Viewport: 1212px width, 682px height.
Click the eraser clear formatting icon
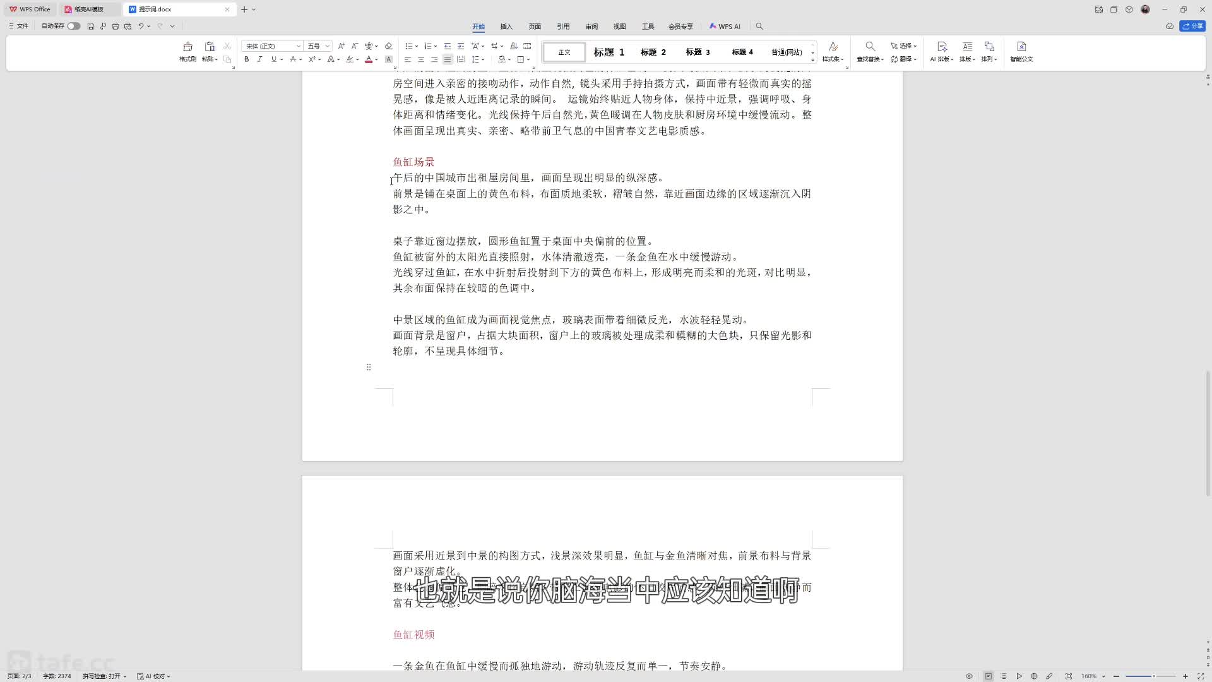click(x=389, y=46)
